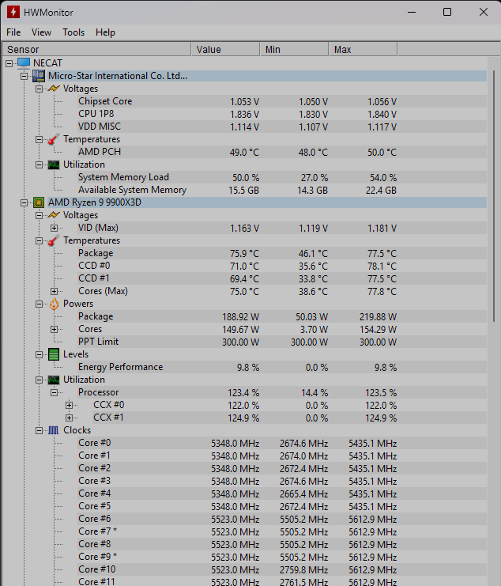Click the AMD Ryzen 9 CPU chip icon
This screenshot has width=501, height=586.
click(x=39, y=202)
